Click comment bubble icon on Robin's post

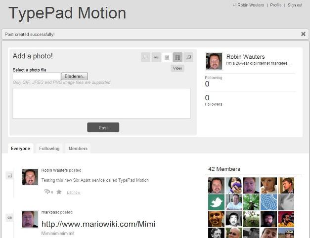(47, 192)
